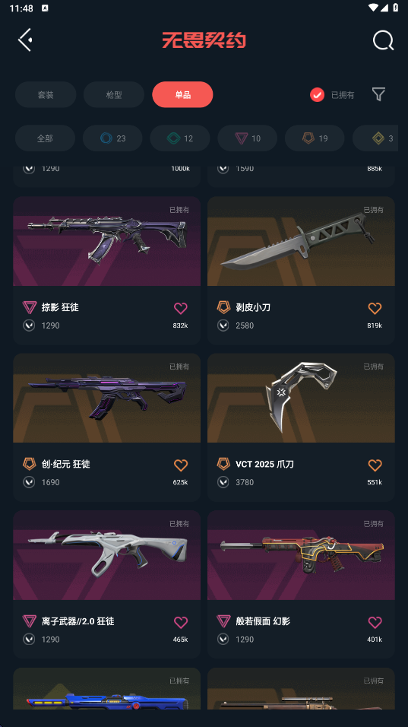
Task: Open the search magnifier icon
Action: [x=384, y=40]
